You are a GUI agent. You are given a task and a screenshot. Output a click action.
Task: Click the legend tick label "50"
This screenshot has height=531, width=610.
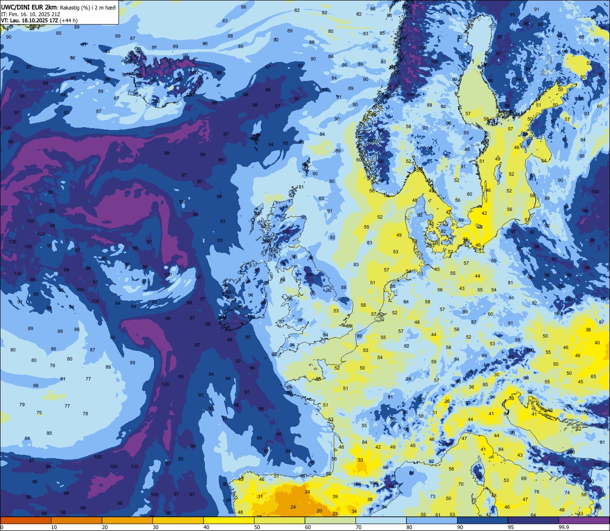tap(257, 527)
